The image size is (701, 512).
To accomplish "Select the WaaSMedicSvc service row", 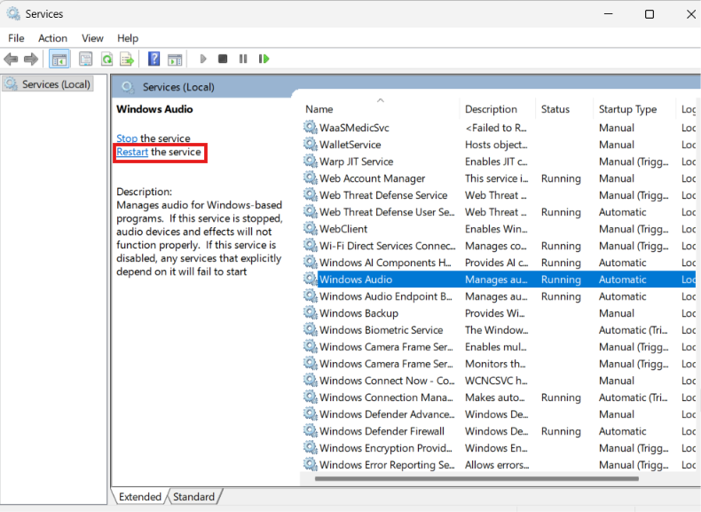I will [x=499, y=128].
